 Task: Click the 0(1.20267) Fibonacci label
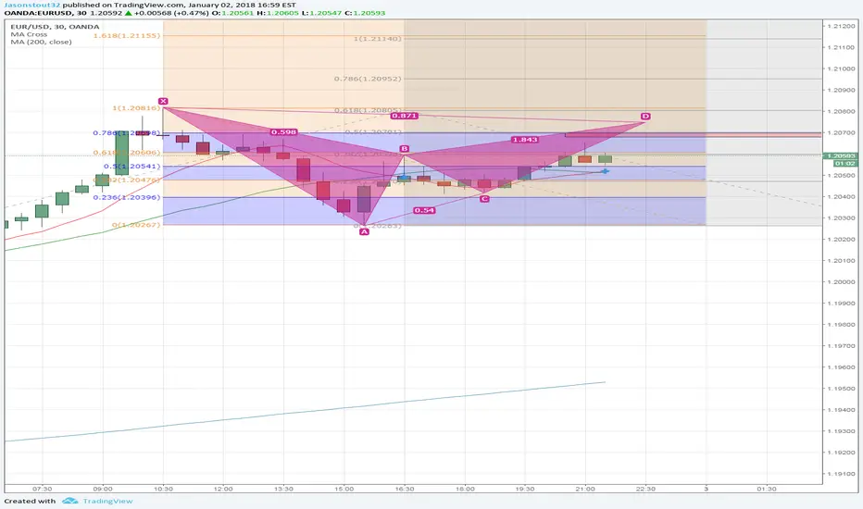coord(136,225)
